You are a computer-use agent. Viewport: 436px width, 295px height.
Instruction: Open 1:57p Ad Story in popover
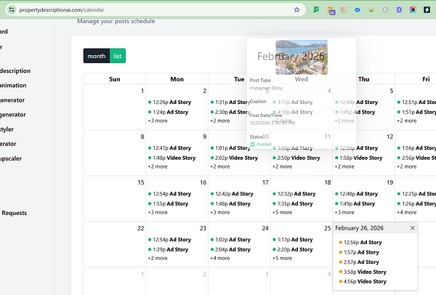[x=359, y=252]
